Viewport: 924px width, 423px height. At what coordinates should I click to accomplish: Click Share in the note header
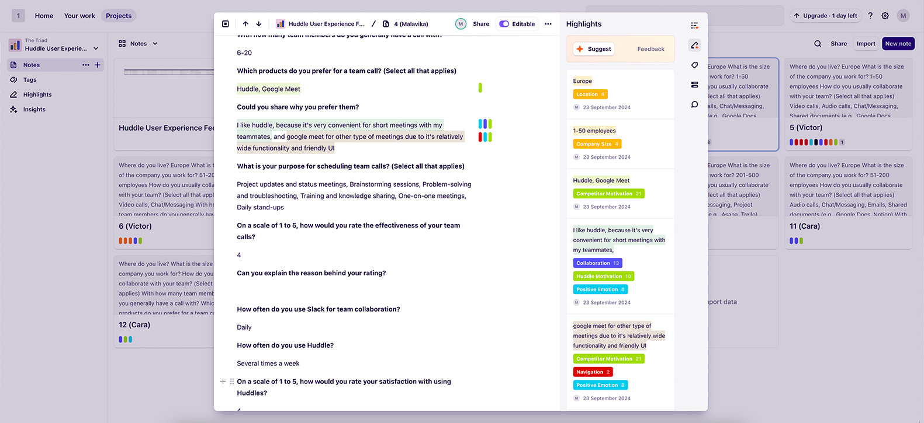[x=481, y=24]
